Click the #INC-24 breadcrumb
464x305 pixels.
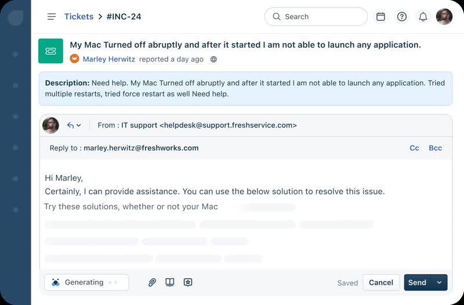124,17
